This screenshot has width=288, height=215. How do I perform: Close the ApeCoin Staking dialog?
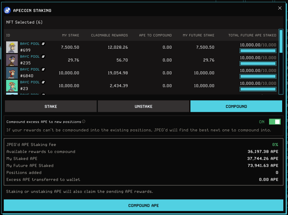click(280, 8)
